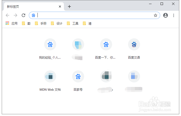181x116 pixels.
Task: Focus the address bar input
Action: click(95, 15)
